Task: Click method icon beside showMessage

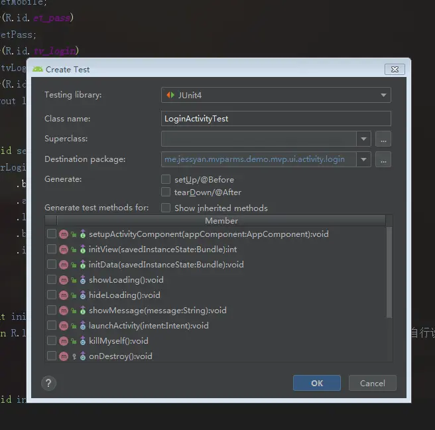Action: (64, 311)
